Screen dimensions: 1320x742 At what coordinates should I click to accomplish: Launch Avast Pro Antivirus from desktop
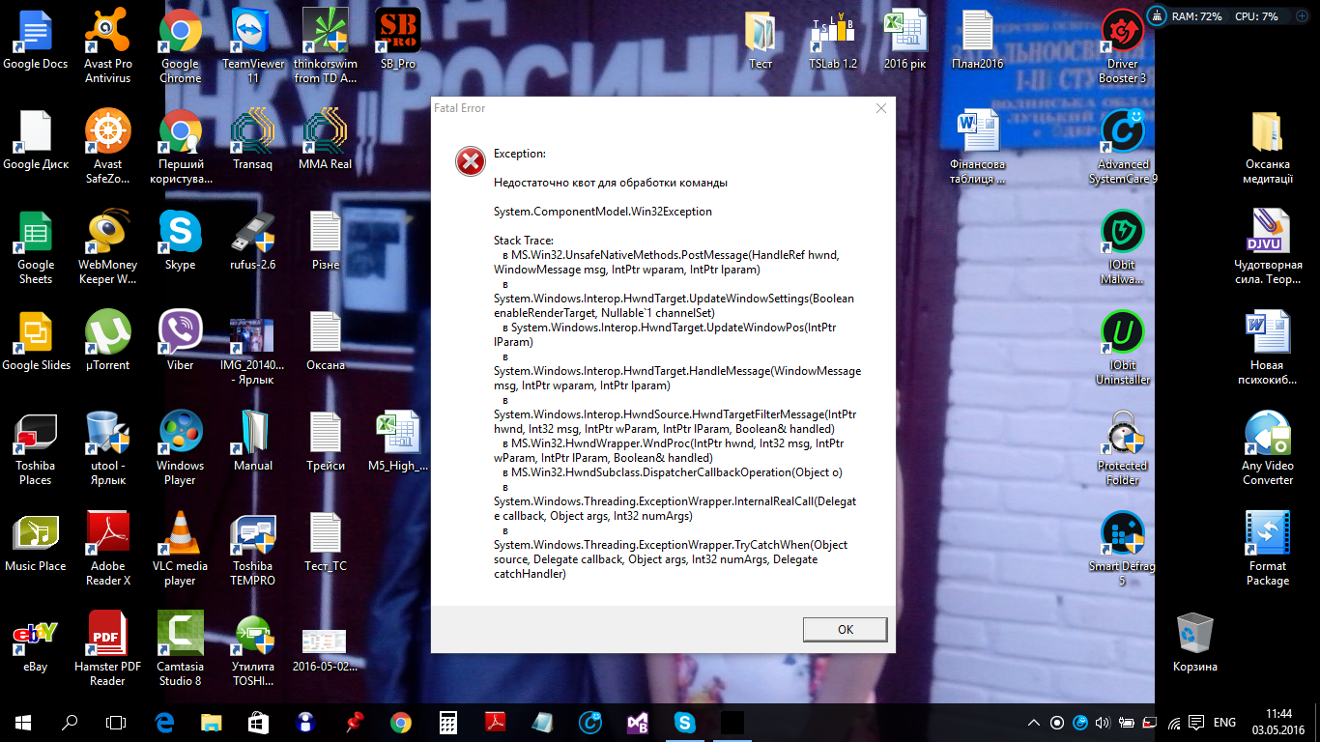(x=107, y=45)
